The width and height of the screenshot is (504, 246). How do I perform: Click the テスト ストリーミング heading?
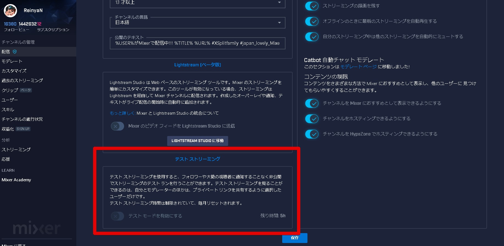[198, 159]
